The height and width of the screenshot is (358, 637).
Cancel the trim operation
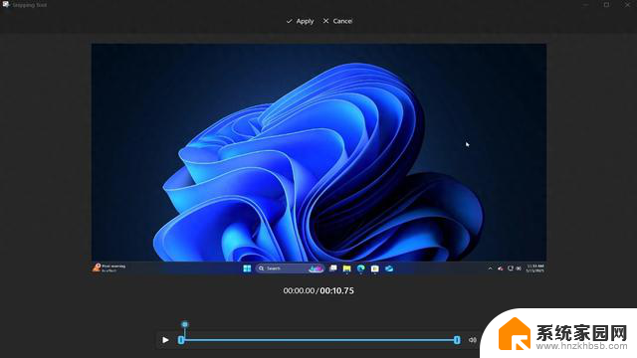tap(337, 21)
